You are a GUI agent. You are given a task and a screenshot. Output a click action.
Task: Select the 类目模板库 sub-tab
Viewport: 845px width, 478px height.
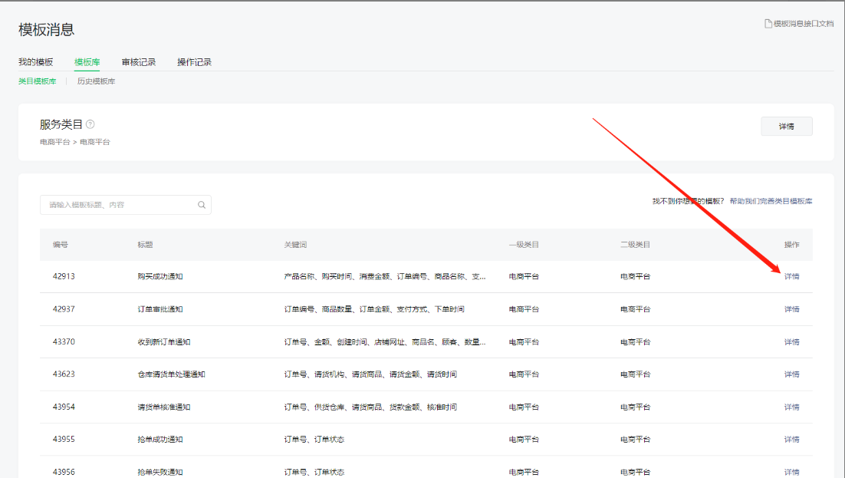pyautogui.click(x=38, y=81)
